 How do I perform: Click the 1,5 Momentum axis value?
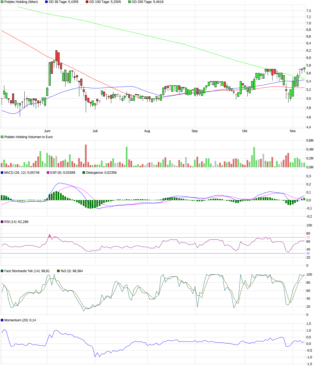tap(309, 324)
